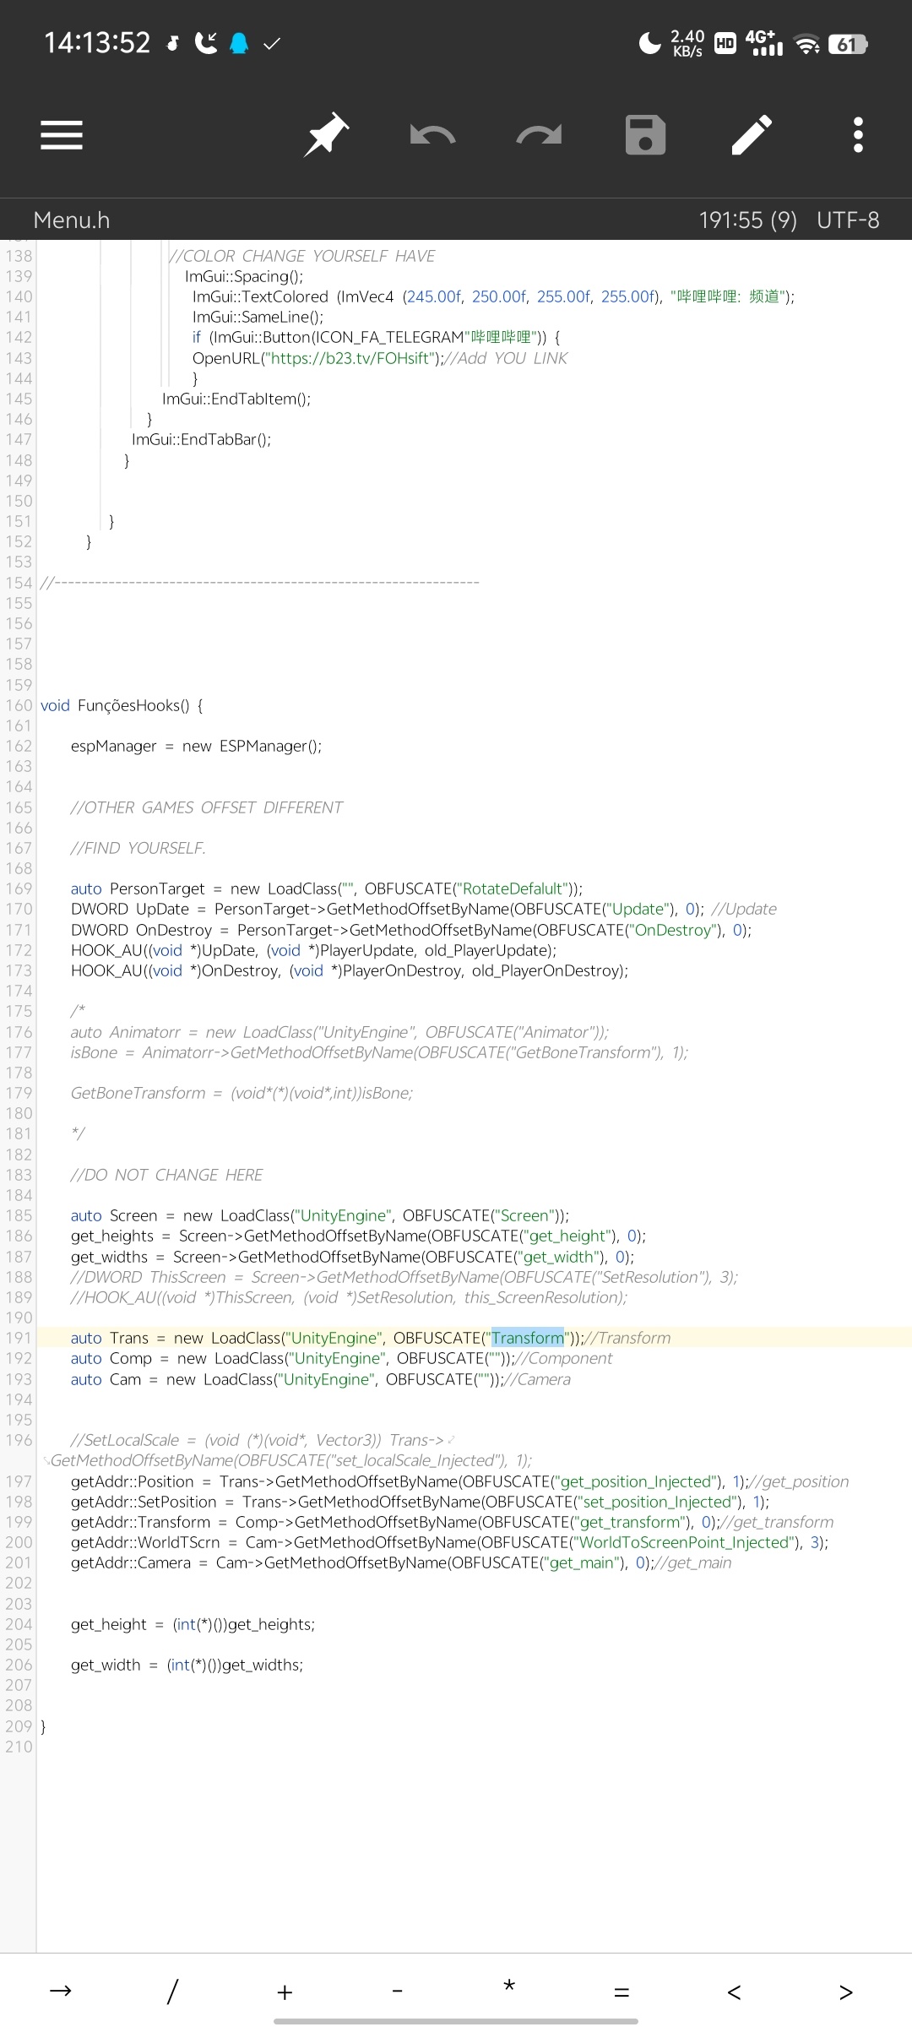912x2027 pixels.
Task: Tap the pin icon in toolbar
Action: pos(327,135)
